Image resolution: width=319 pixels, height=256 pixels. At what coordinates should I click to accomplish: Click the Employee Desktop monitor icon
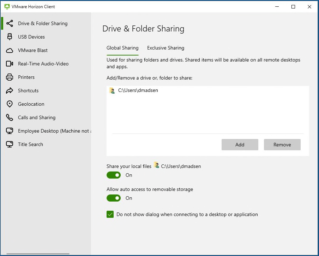[10, 131]
